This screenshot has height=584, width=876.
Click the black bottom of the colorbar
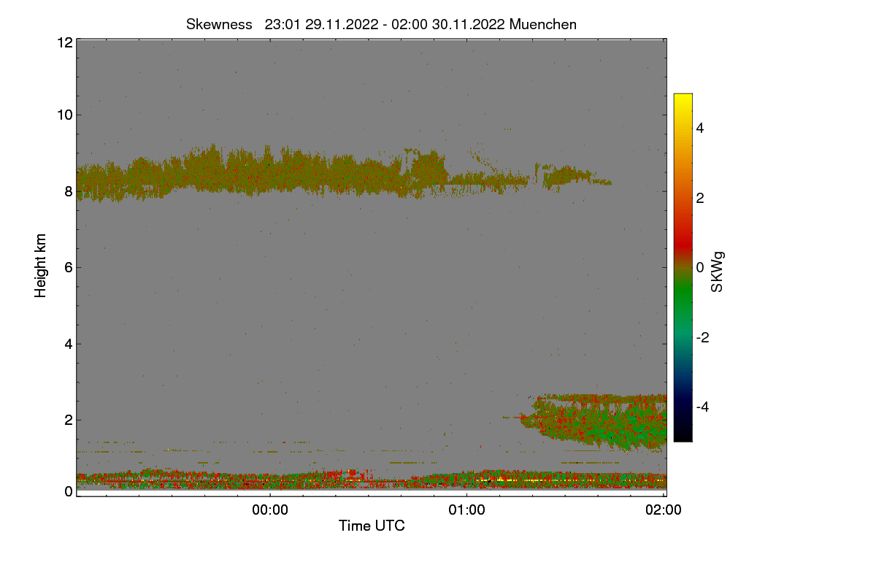click(683, 434)
